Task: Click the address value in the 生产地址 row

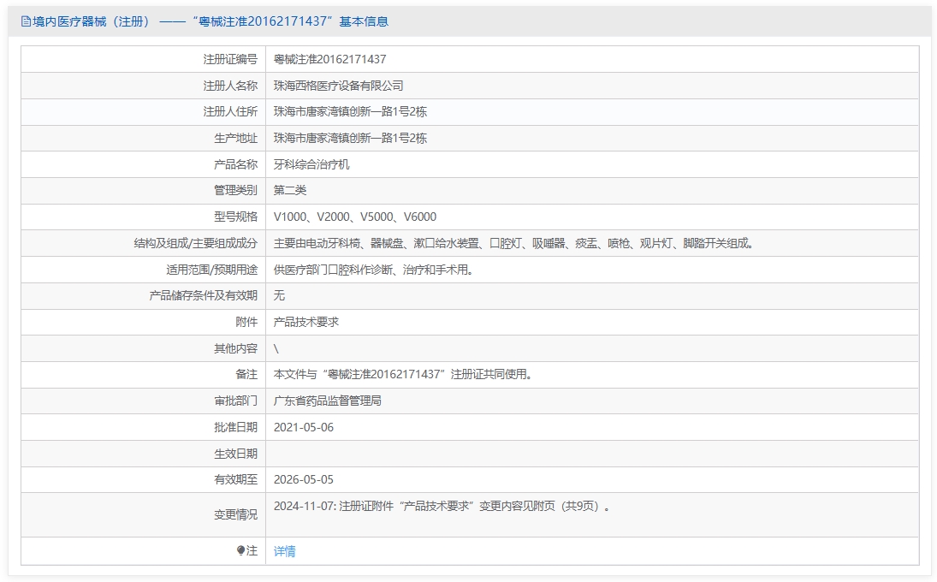Action: coord(350,138)
